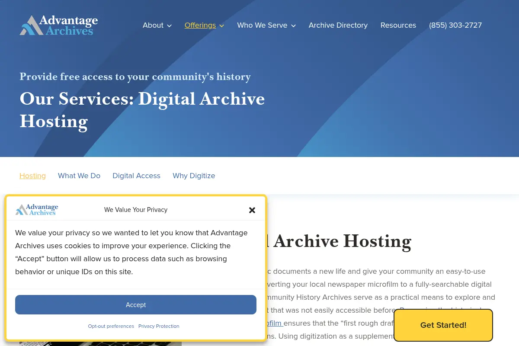Close the privacy notice with the X
This screenshot has height=346, width=519.
[252, 210]
